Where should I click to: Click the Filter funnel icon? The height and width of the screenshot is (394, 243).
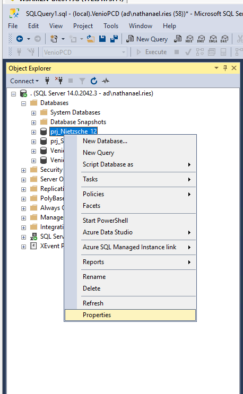pyautogui.click(x=82, y=81)
